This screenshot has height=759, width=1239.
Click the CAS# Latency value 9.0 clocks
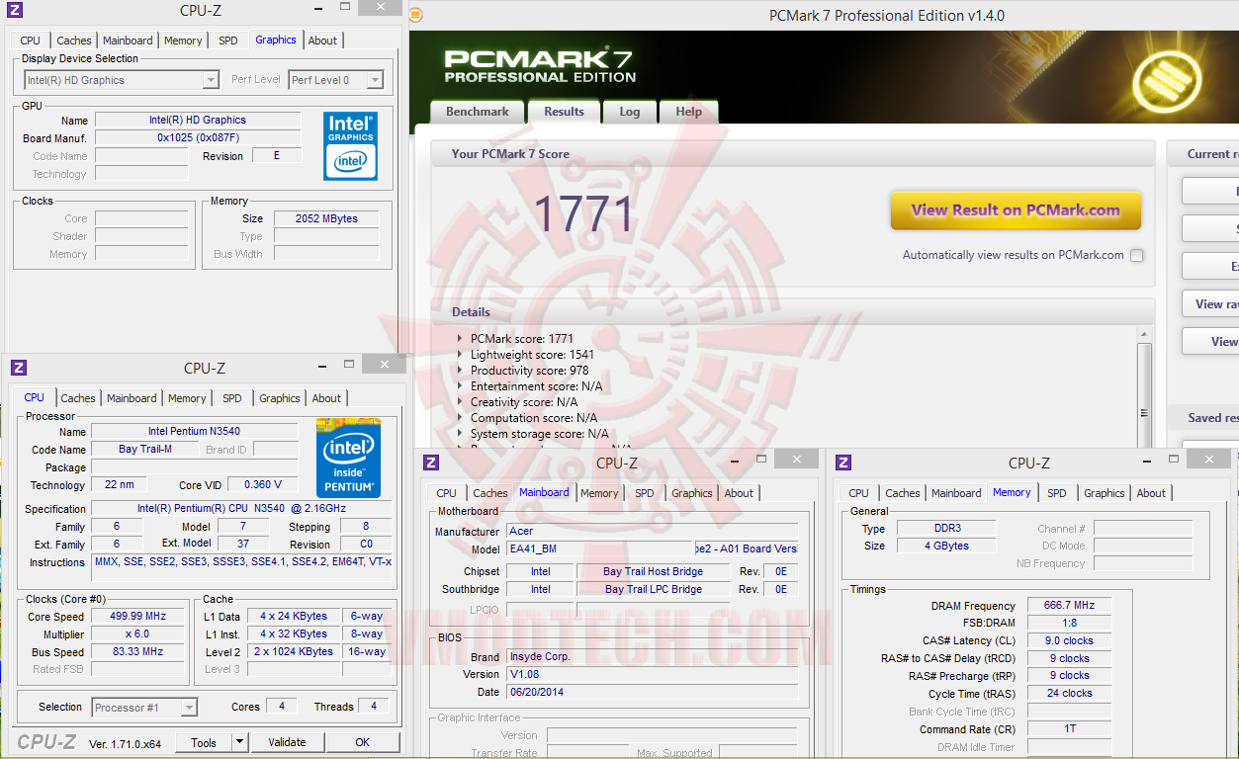click(x=1068, y=640)
